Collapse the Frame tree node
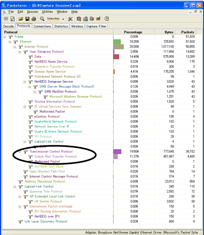The width and height of the screenshot is (204, 235). click(5, 37)
